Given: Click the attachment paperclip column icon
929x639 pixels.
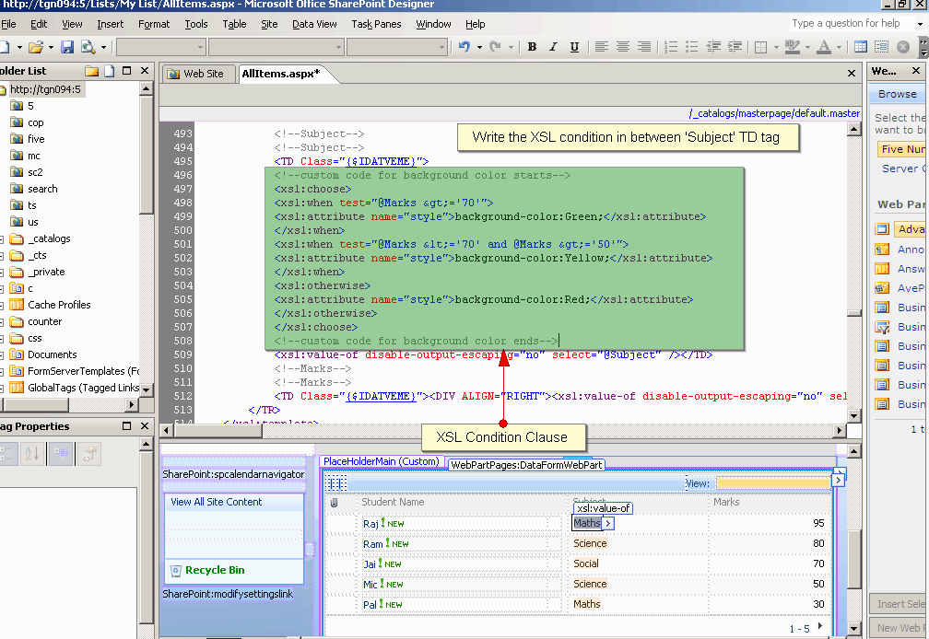Looking at the screenshot, I should (x=335, y=503).
